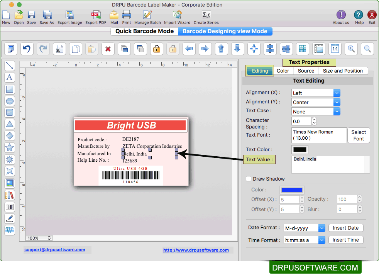The image size is (379, 274).
Task: Adjust Character Spacing stepper
Action: 314,121
